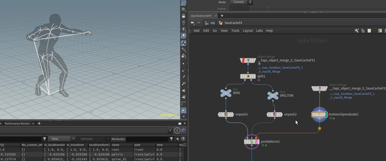Select the split1 node
This screenshot has width=386, height=161.
coord(248,76)
